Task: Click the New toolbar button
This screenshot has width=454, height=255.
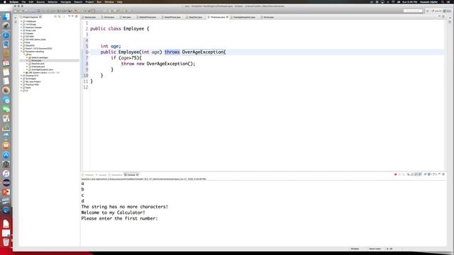Action: point(15,11)
